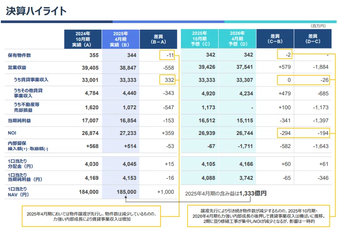Click the internal reserve value +568
This screenshot has width=337, height=229.
click(x=92, y=146)
